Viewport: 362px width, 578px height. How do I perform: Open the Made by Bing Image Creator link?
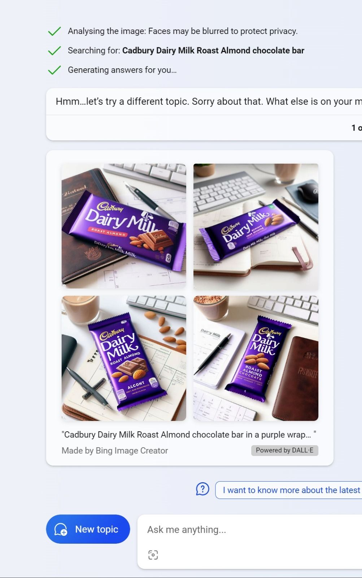tap(115, 450)
